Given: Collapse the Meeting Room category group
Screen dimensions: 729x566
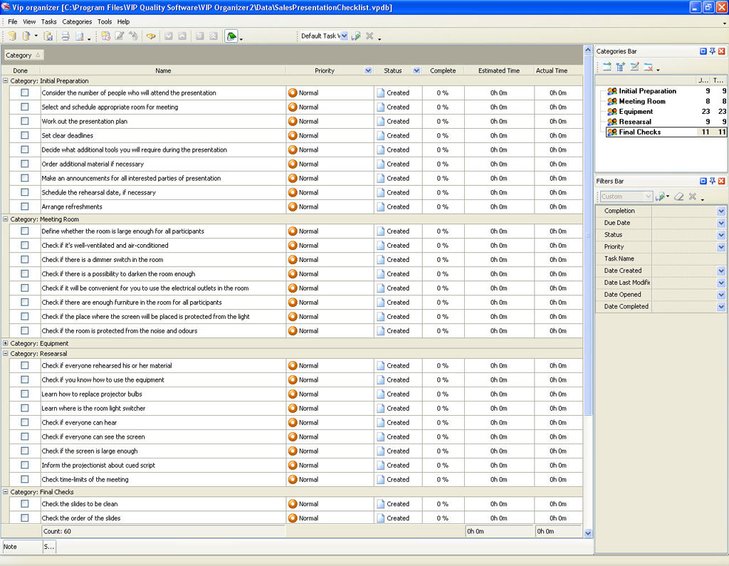Looking at the screenshot, I should click(6, 219).
